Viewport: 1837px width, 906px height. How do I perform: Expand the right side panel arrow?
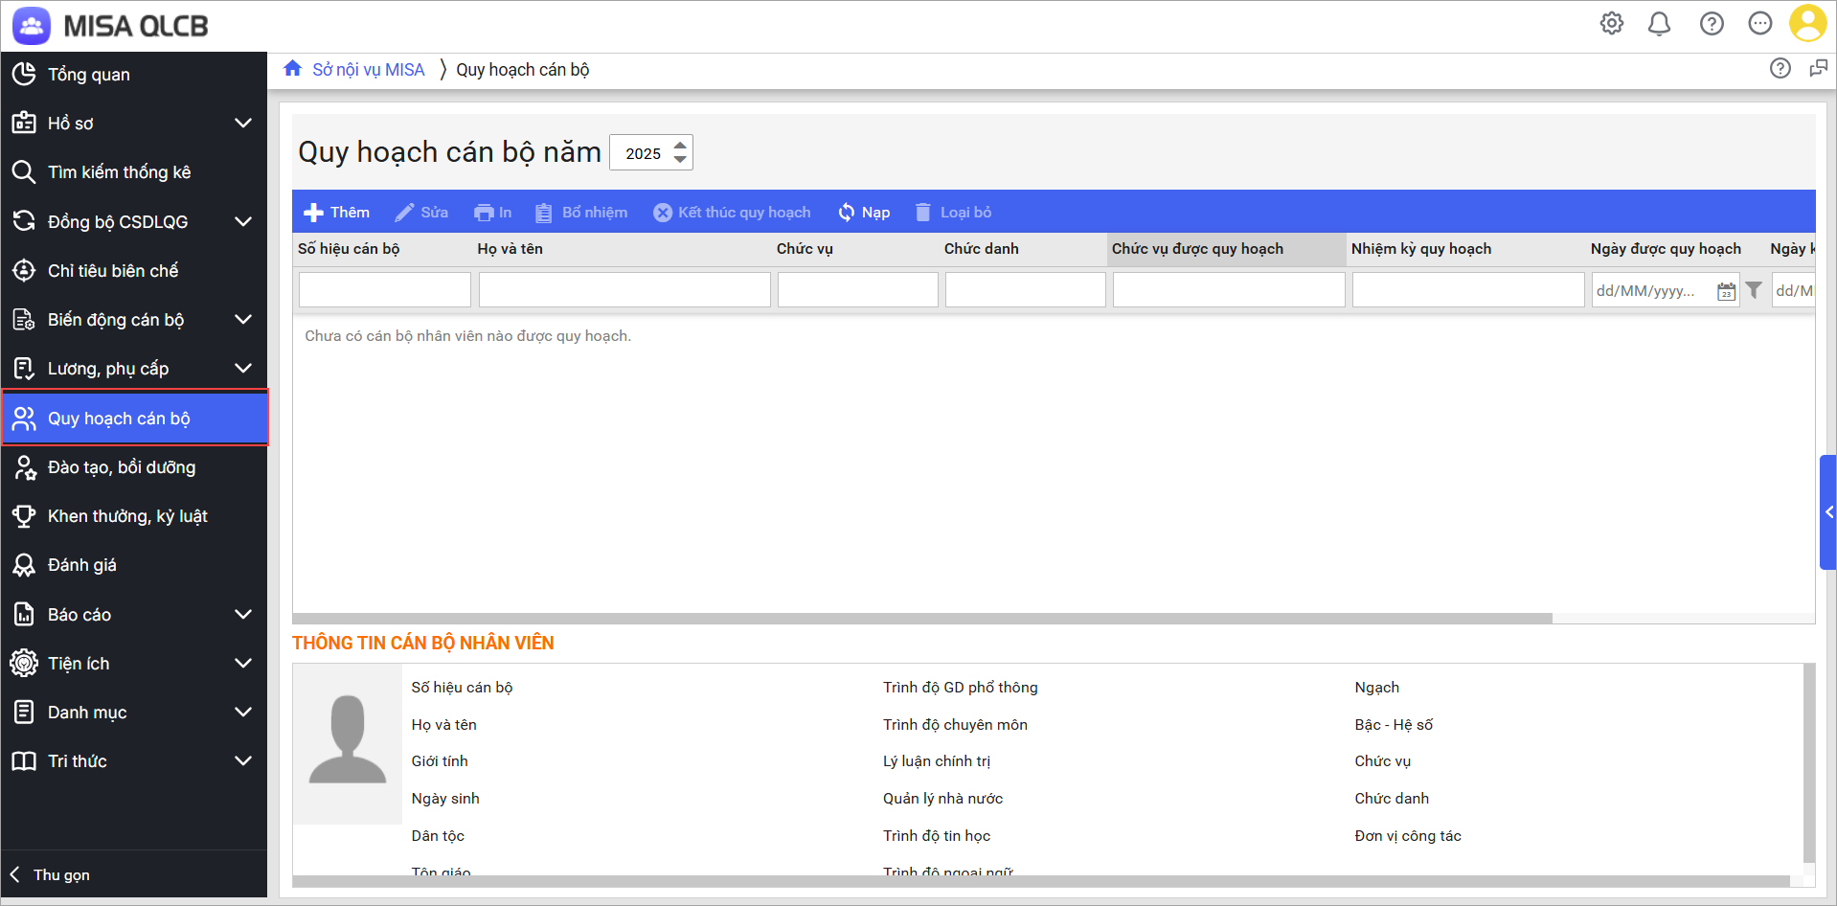tap(1828, 512)
